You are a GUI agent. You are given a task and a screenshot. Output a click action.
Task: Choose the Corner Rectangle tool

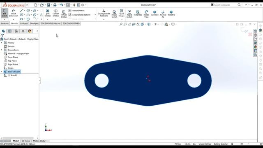coord(21,15)
